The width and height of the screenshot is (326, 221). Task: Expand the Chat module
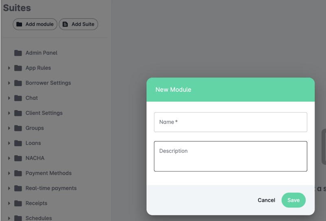pos(9,98)
